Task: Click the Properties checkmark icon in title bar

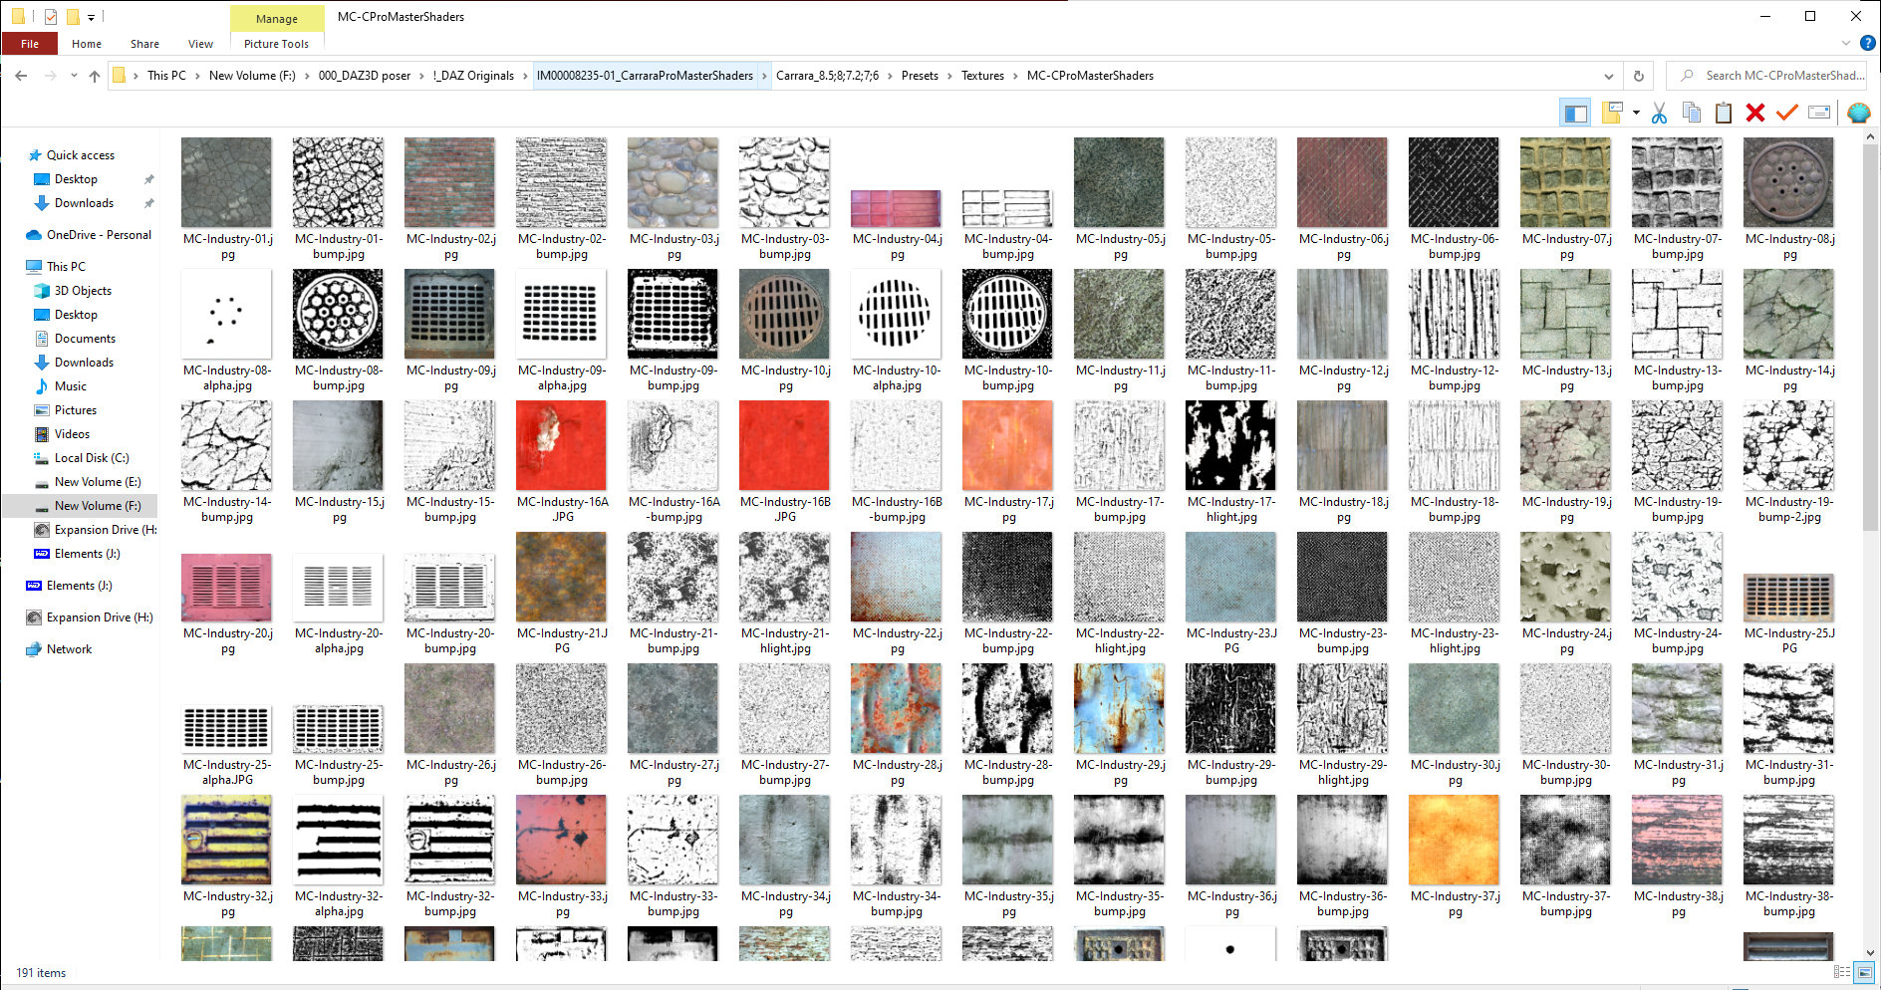Action: pyautogui.click(x=51, y=16)
